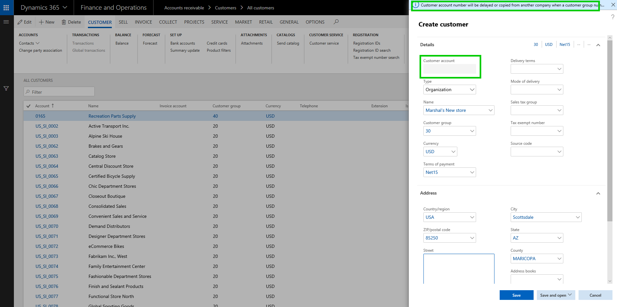Image resolution: width=617 pixels, height=307 pixels.
Task: Click into the Street text field
Action: pos(458,268)
